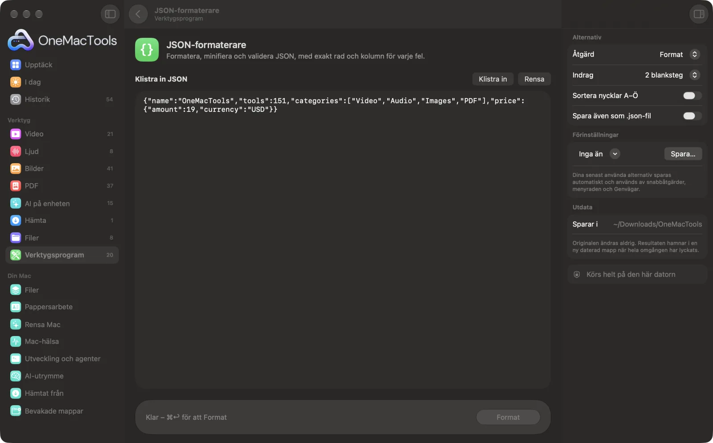Open the Bevakade mappar icon

click(16, 411)
